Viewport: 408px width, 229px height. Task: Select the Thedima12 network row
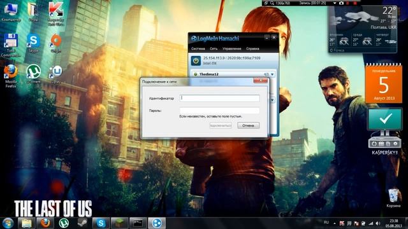pyautogui.click(x=233, y=74)
